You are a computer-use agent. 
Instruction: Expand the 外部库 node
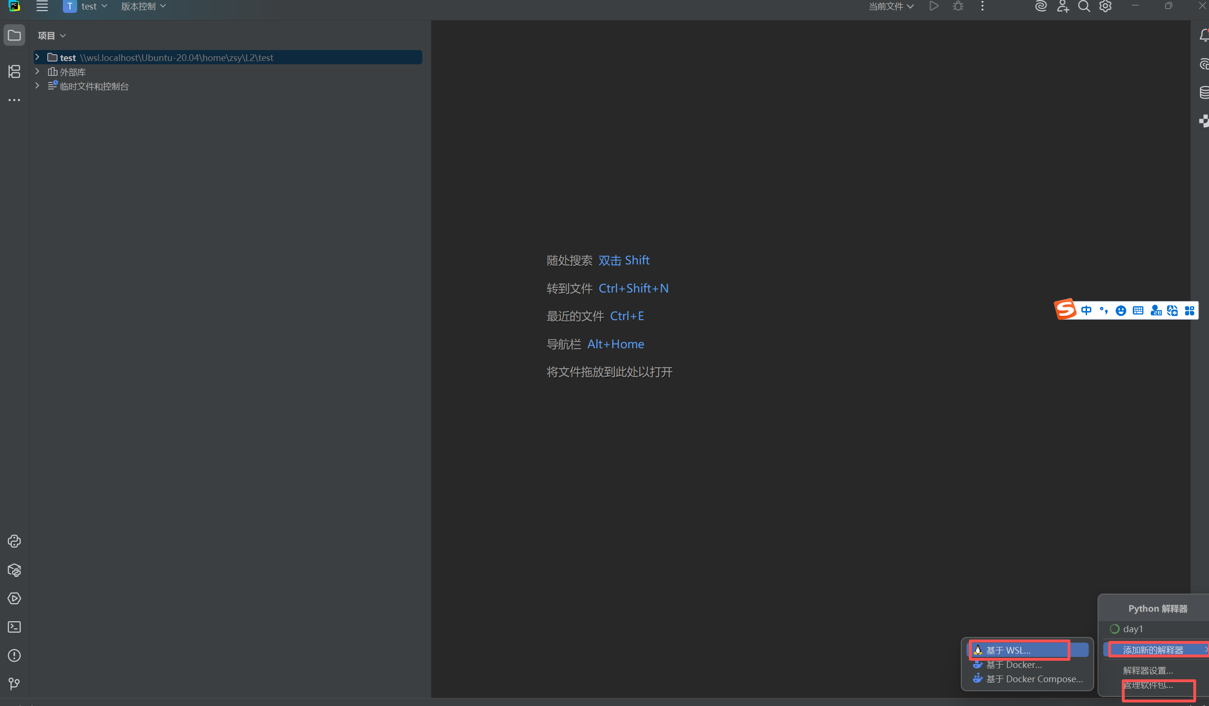(x=37, y=71)
